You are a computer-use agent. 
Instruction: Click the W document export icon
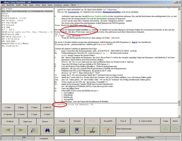point(77,130)
